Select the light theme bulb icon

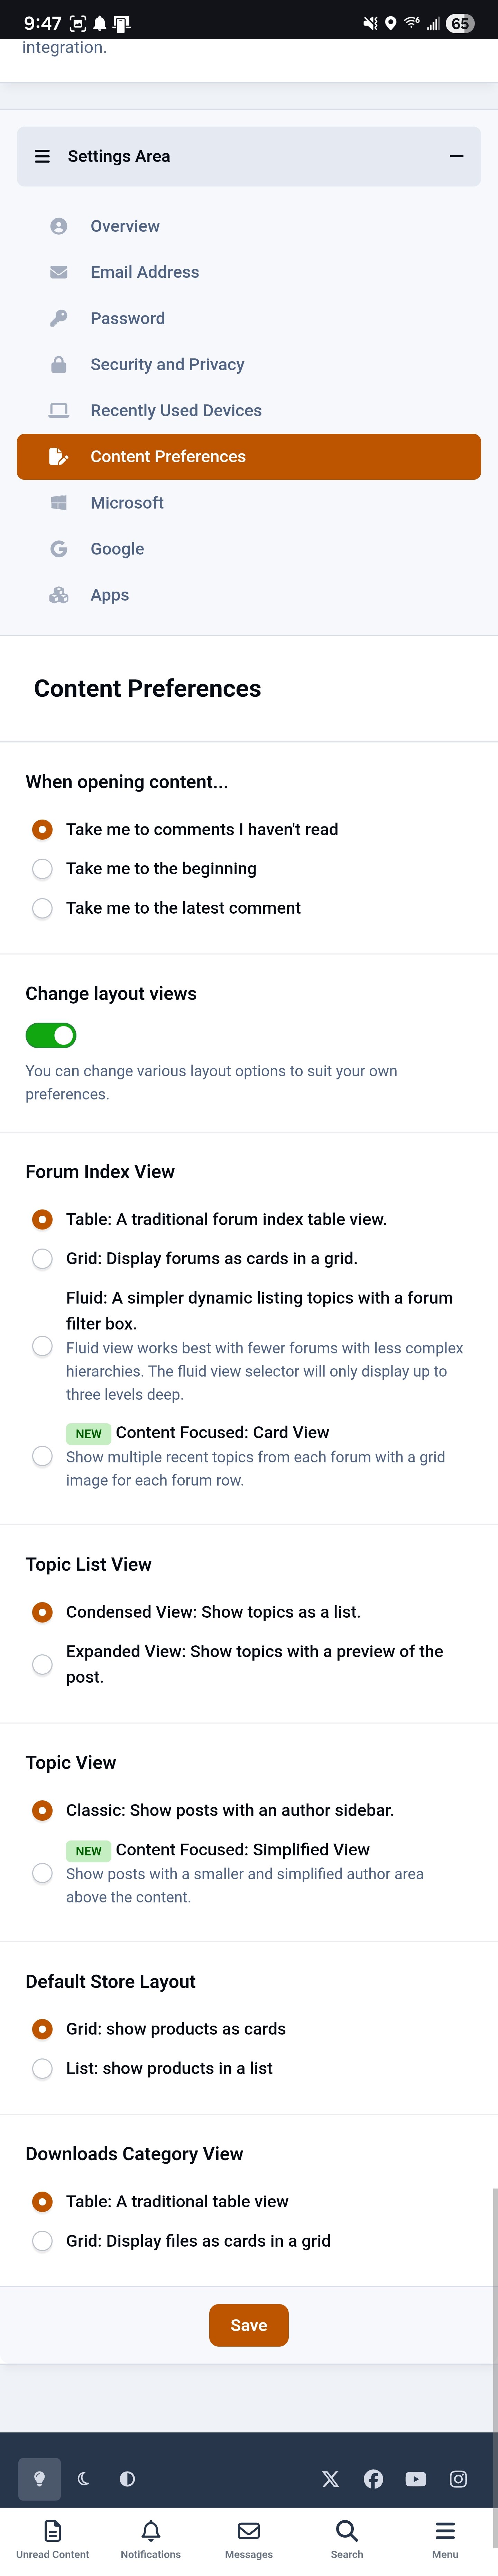pyautogui.click(x=40, y=2479)
